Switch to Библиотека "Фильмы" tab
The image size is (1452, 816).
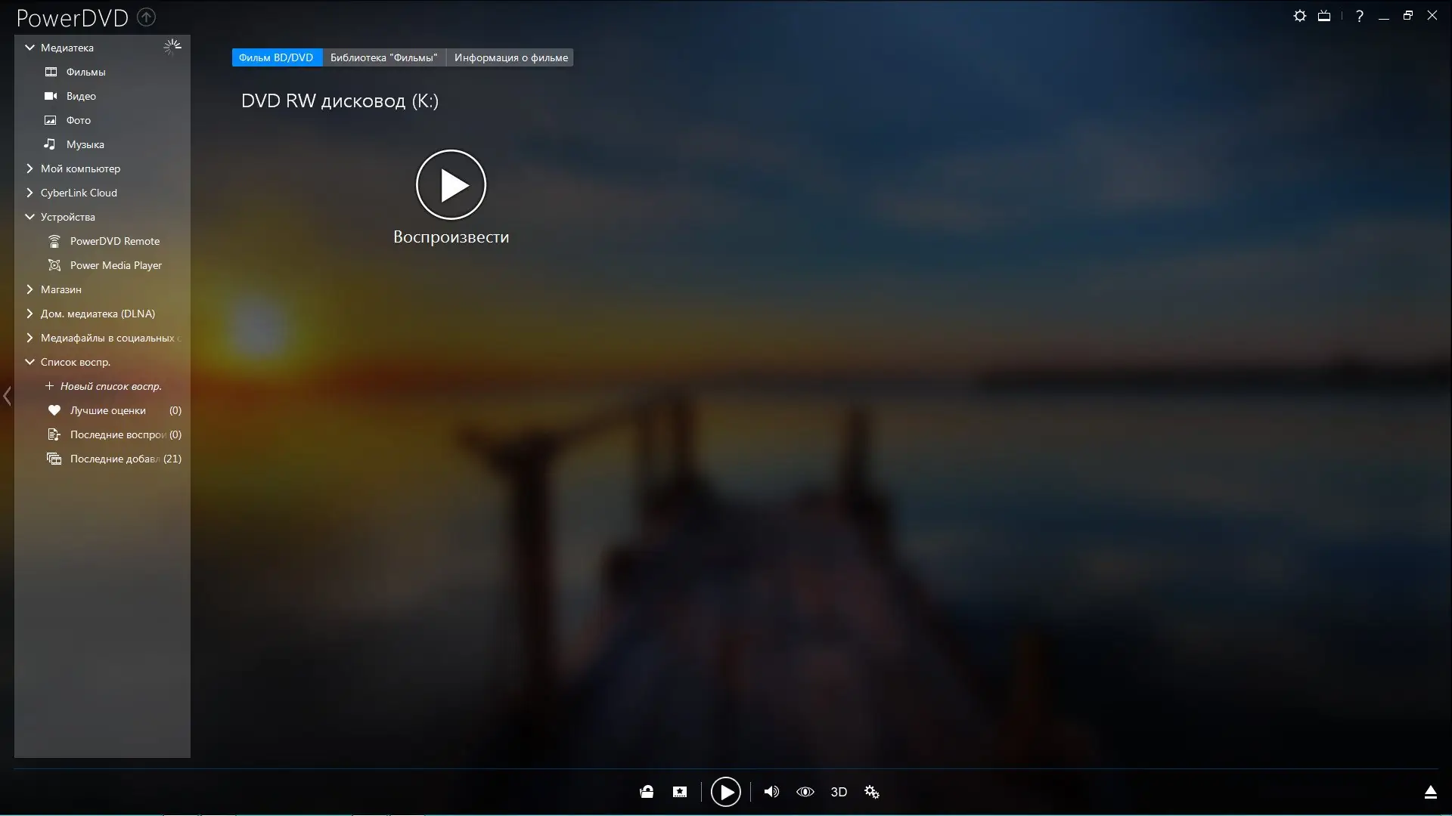383,57
